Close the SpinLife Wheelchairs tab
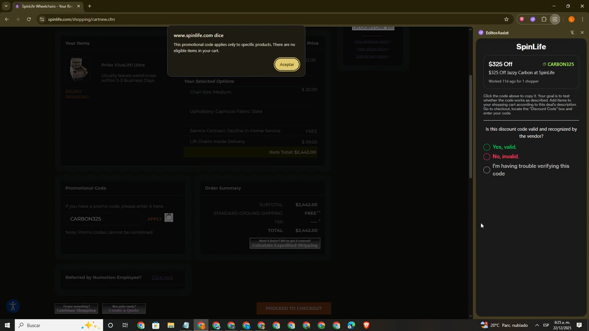589x331 pixels. pos(79,6)
